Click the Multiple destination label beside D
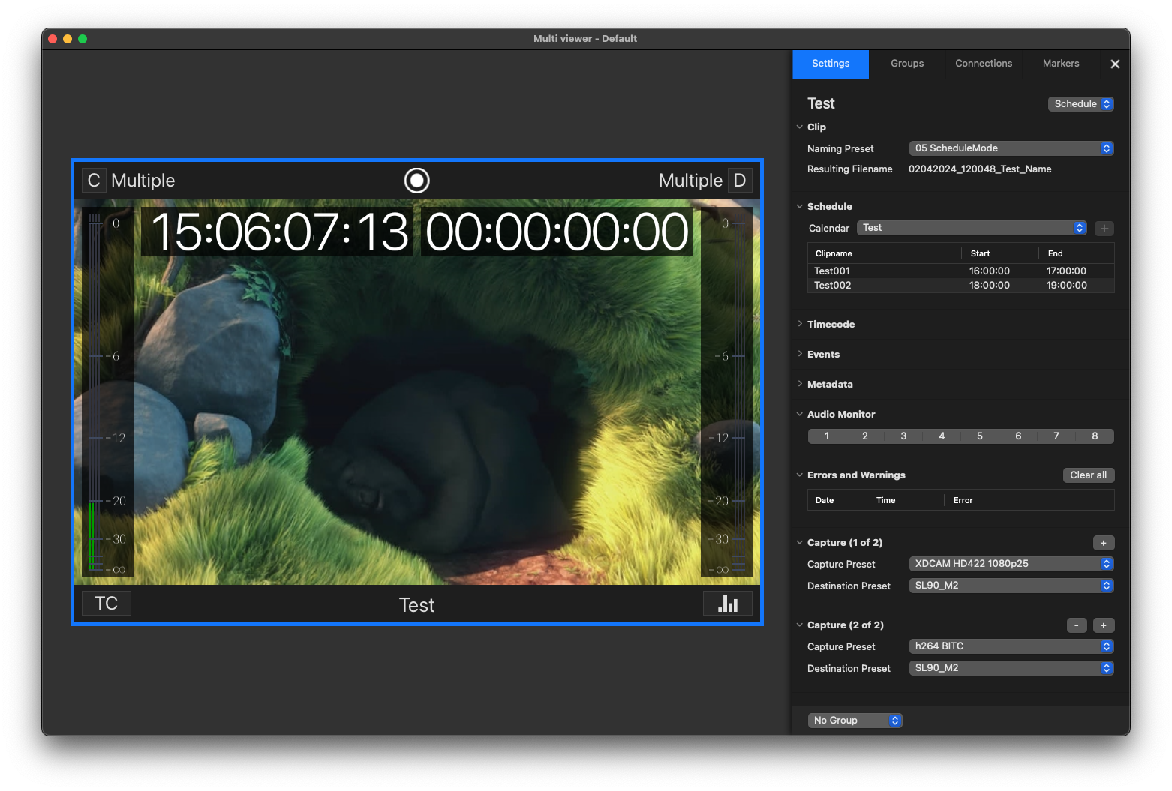 pos(690,181)
